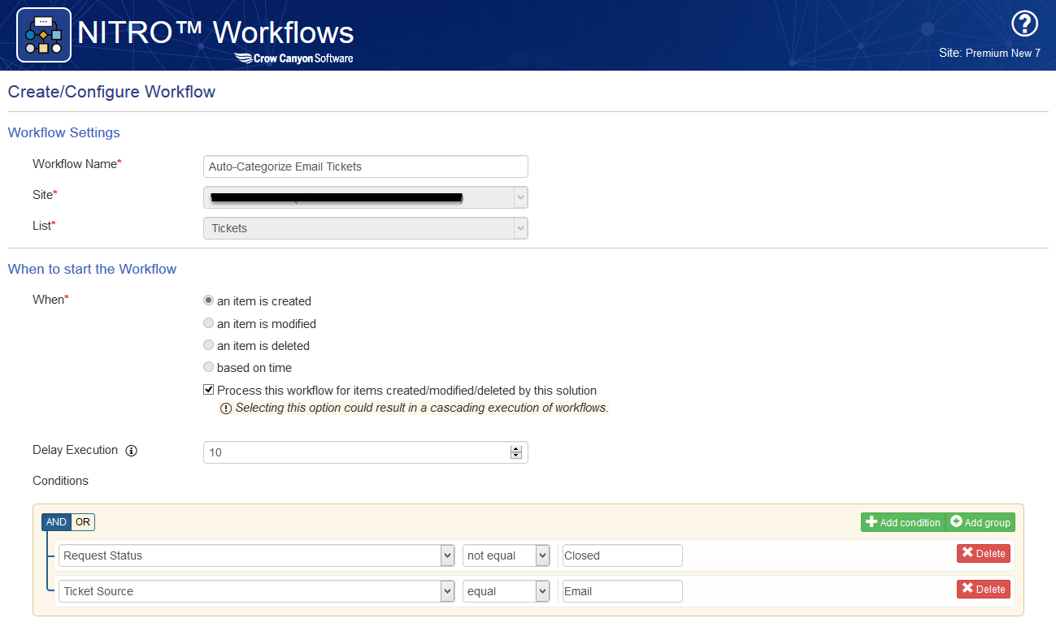This screenshot has width=1056, height=631.
Task: Set condition logic to AND
Action: [x=56, y=522]
